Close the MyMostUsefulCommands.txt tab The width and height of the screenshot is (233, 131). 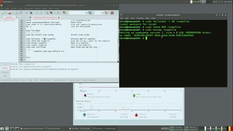click(59, 17)
